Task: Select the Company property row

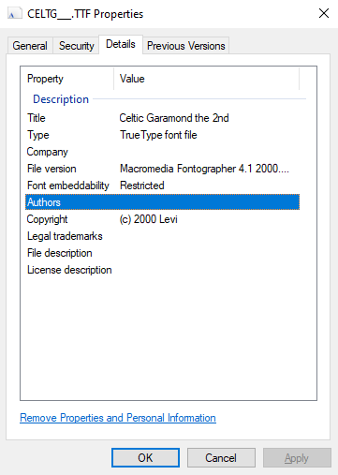Action: pyautogui.click(x=162, y=152)
